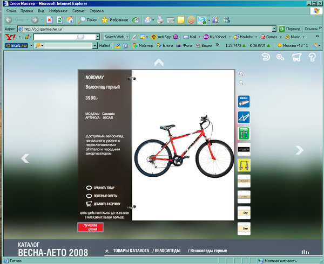This screenshot has width=324, height=264.
Task: Click Велосипеды breadcrumb link
Action: pyautogui.click(x=166, y=251)
